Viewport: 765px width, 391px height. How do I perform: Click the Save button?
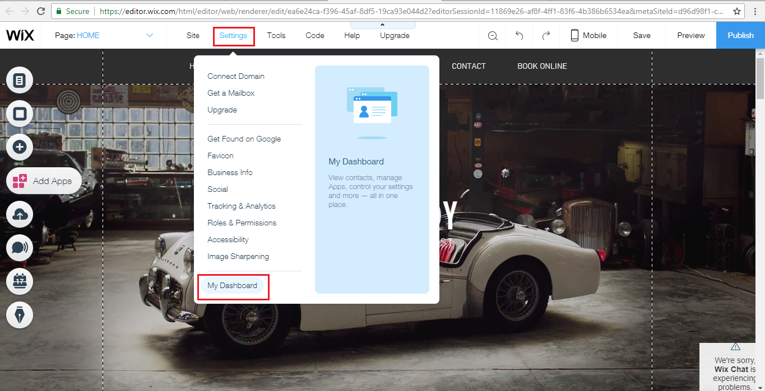tap(642, 35)
